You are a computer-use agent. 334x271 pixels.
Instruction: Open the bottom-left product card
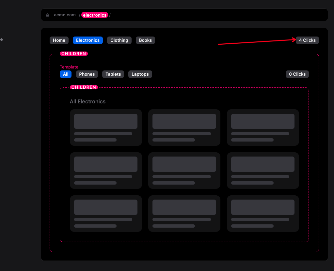[106, 214]
